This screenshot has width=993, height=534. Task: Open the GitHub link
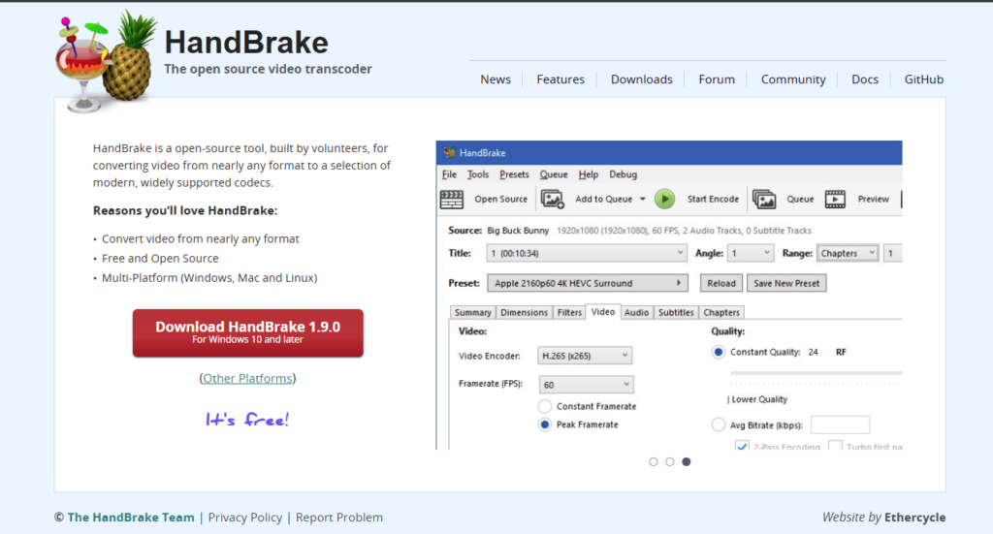[x=923, y=79]
